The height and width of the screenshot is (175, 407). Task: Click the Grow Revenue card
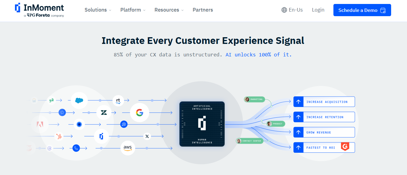324,132
